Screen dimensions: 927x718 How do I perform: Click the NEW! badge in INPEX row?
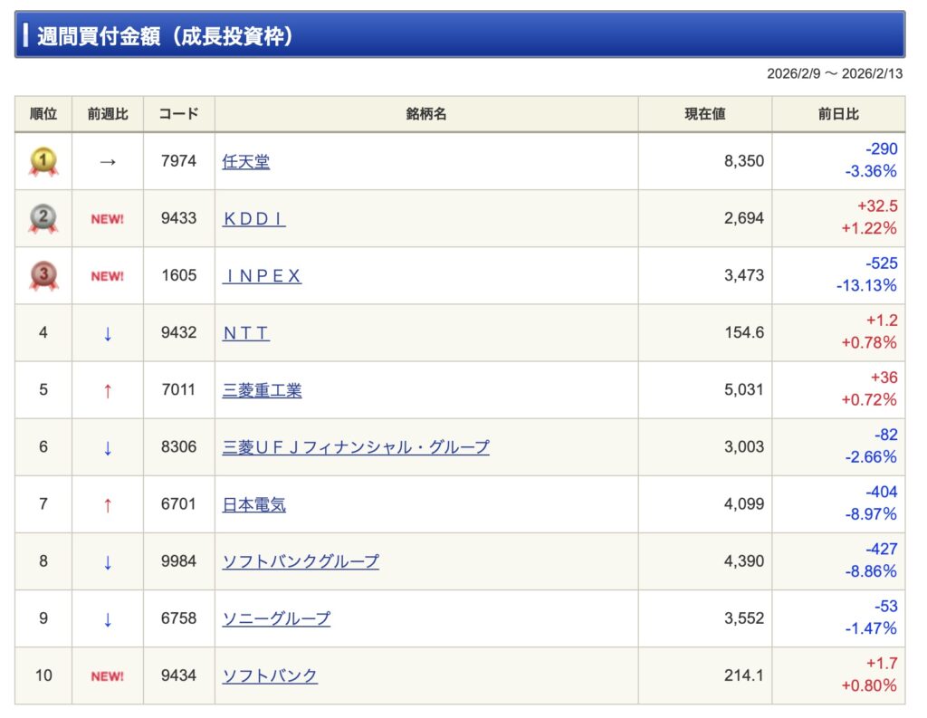pos(107,276)
